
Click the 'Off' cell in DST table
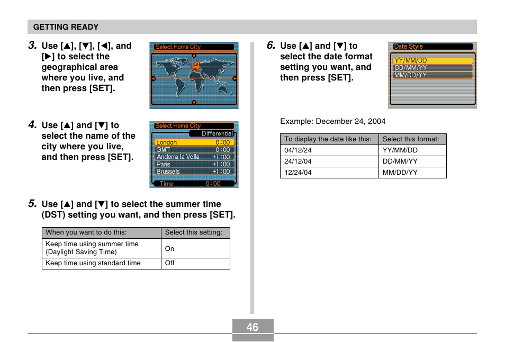(195, 264)
